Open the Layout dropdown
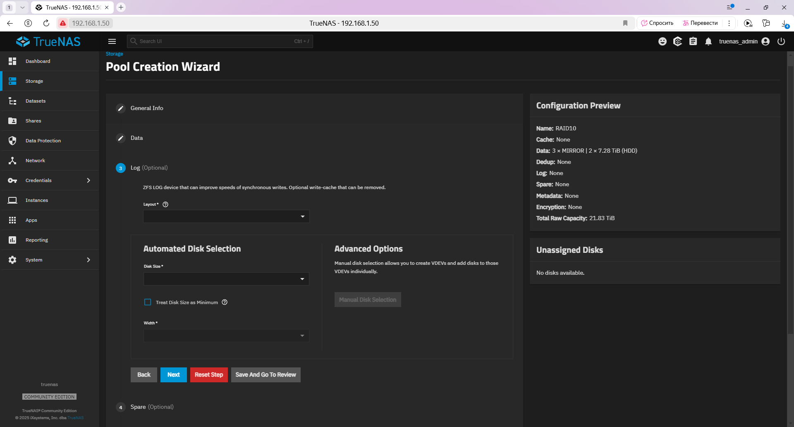 click(226, 216)
